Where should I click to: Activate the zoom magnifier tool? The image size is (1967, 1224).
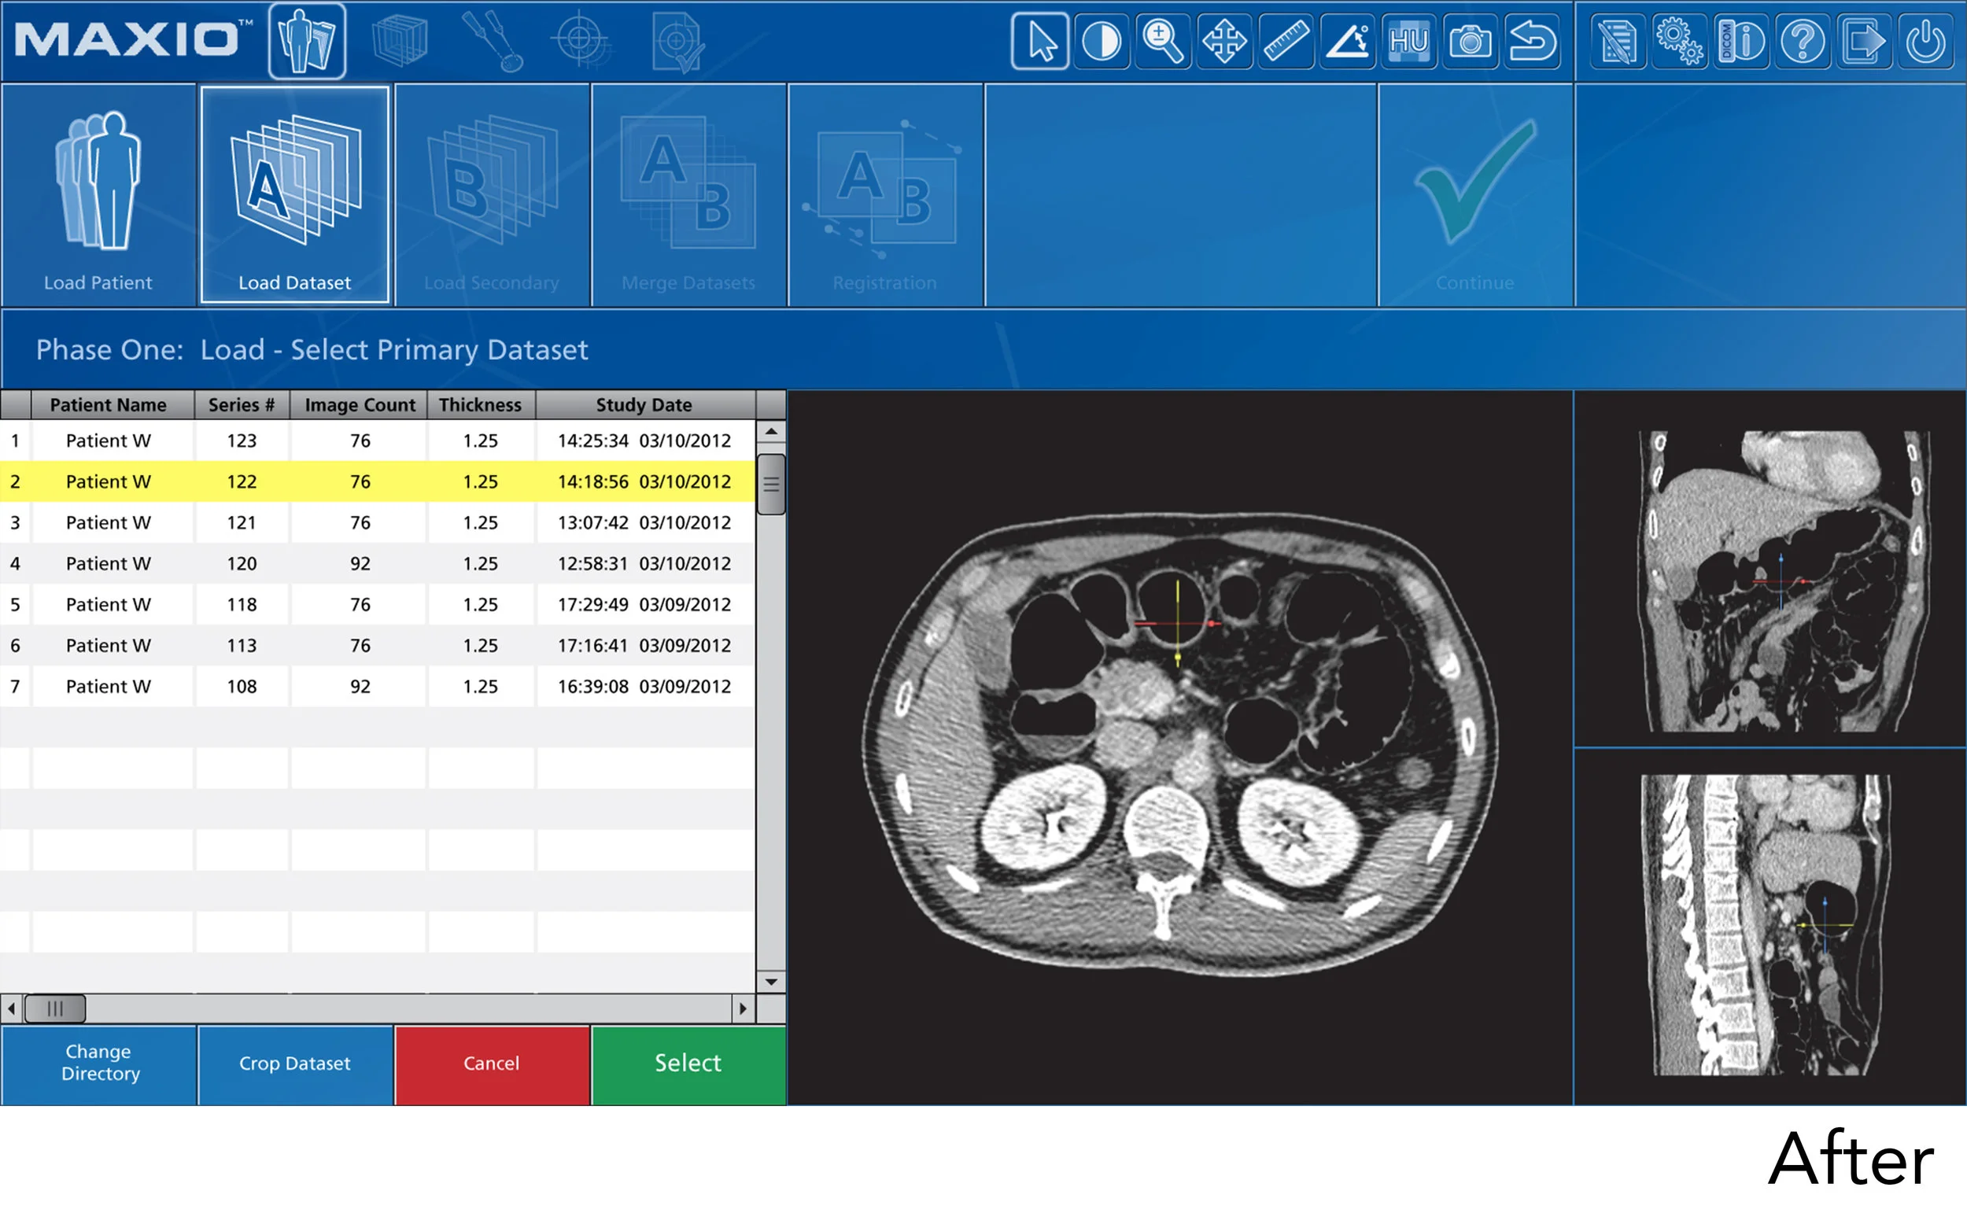tap(1163, 40)
